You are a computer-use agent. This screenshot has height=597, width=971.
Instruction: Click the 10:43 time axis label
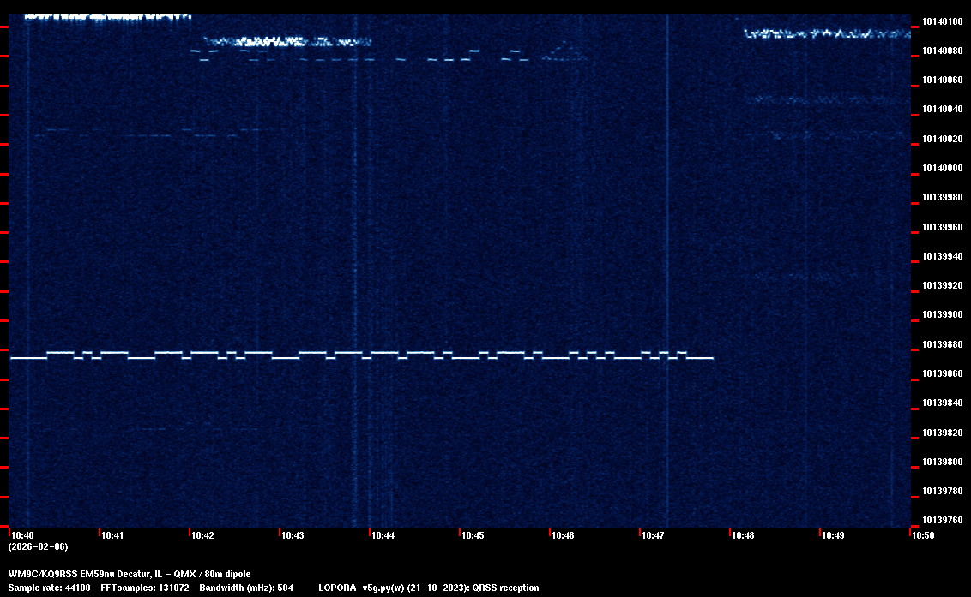click(x=293, y=535)
